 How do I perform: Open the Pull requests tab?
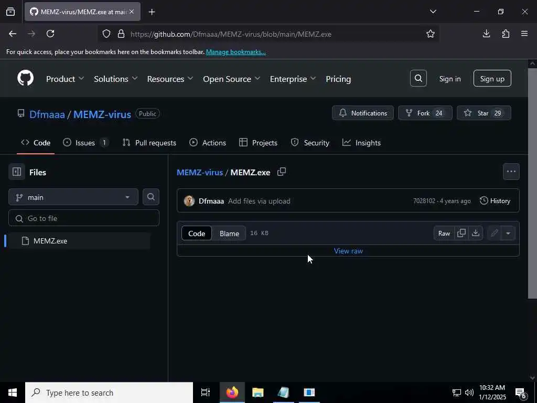(149, 143)
